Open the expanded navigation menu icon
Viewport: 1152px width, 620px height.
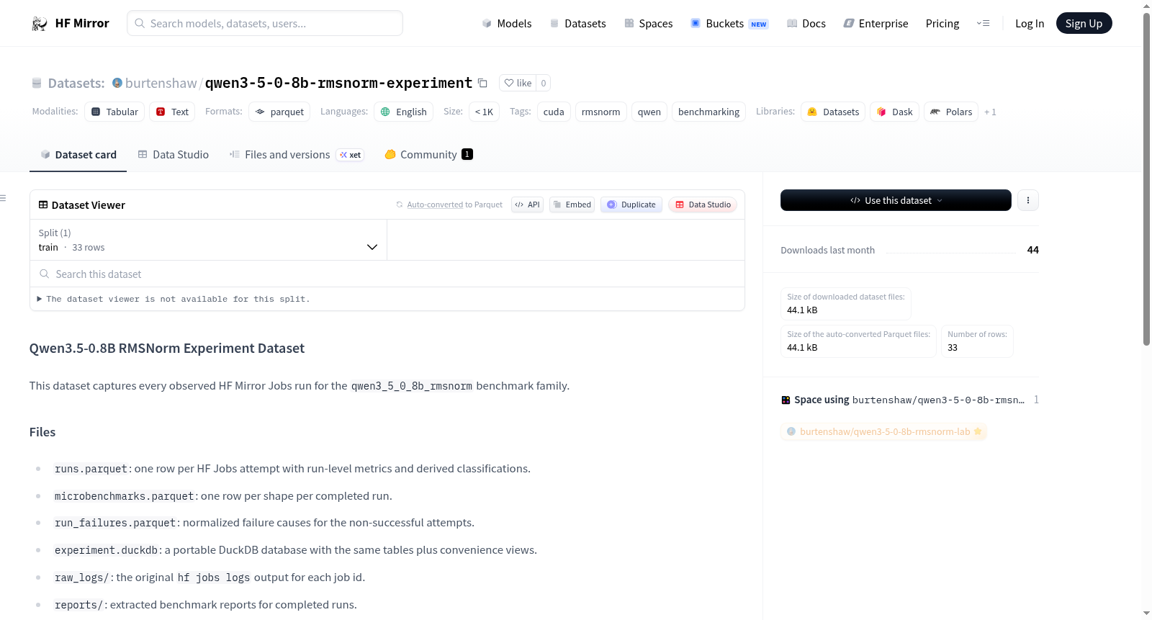coord(983,24)
